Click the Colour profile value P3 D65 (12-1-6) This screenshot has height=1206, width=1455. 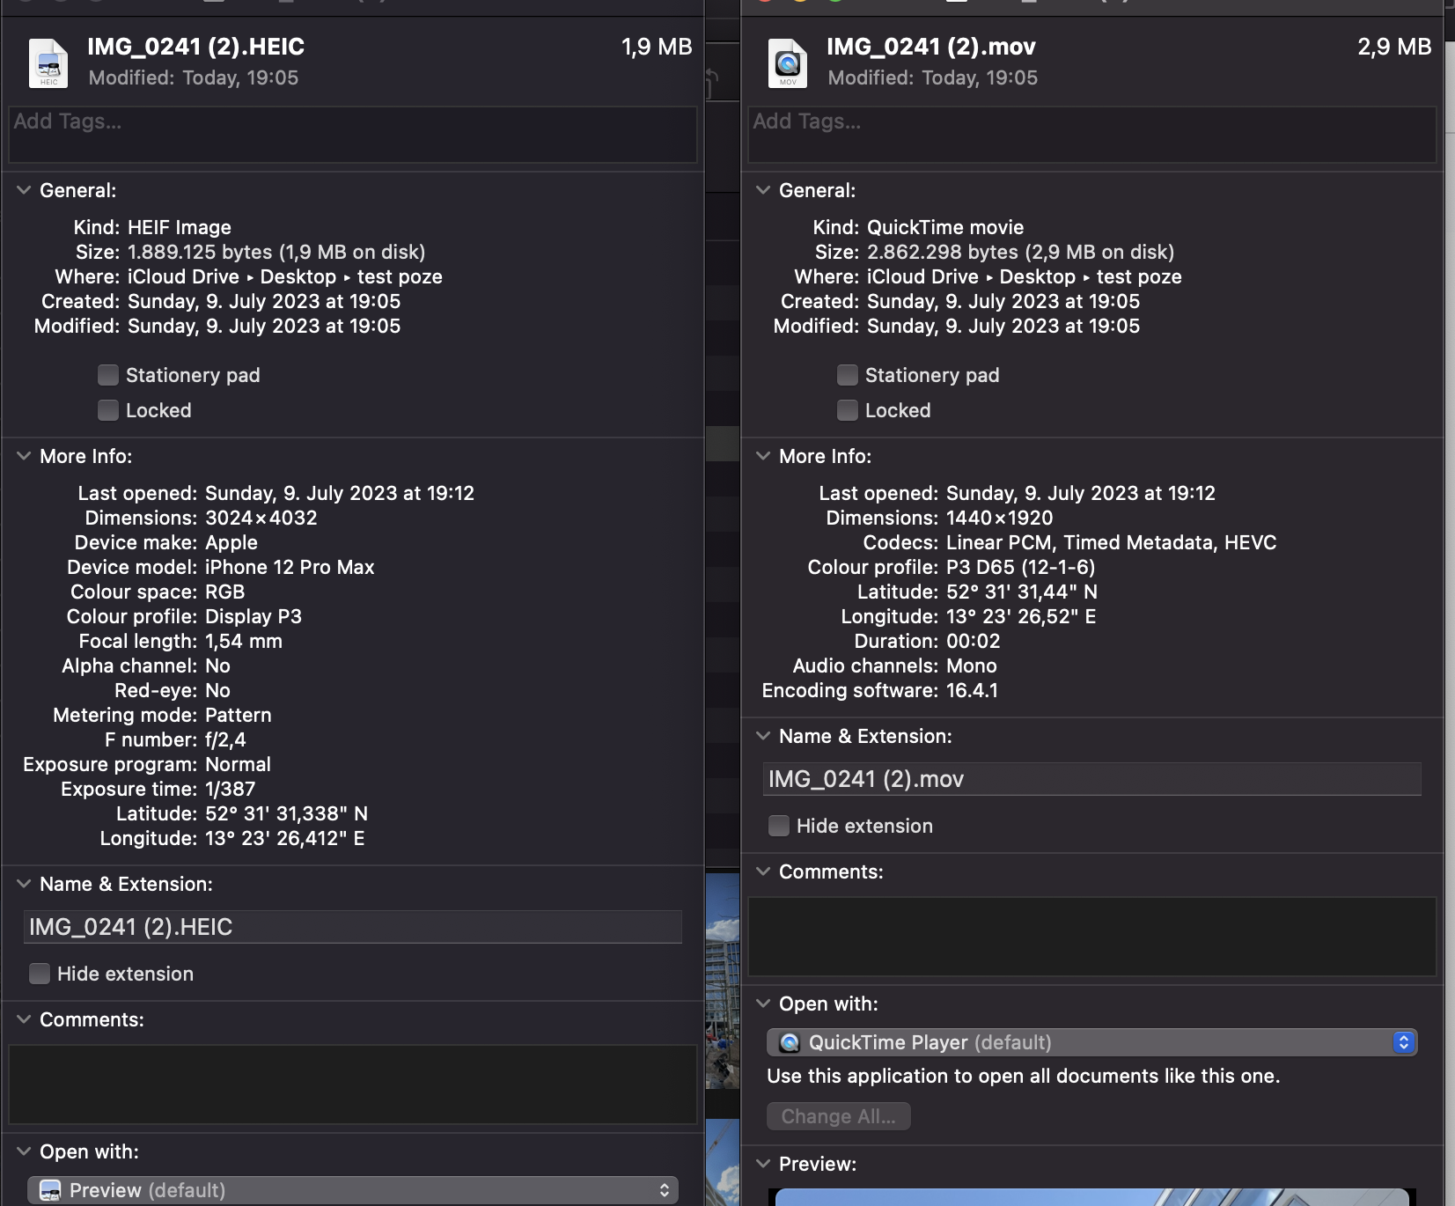(x=1021, y=567)
